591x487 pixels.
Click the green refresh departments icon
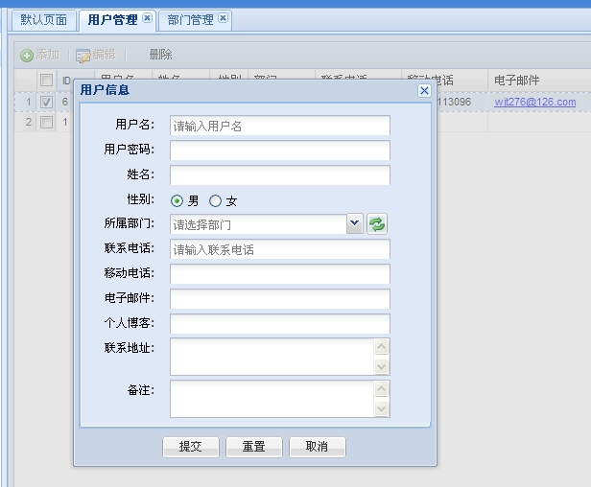[x=376, y=224]
